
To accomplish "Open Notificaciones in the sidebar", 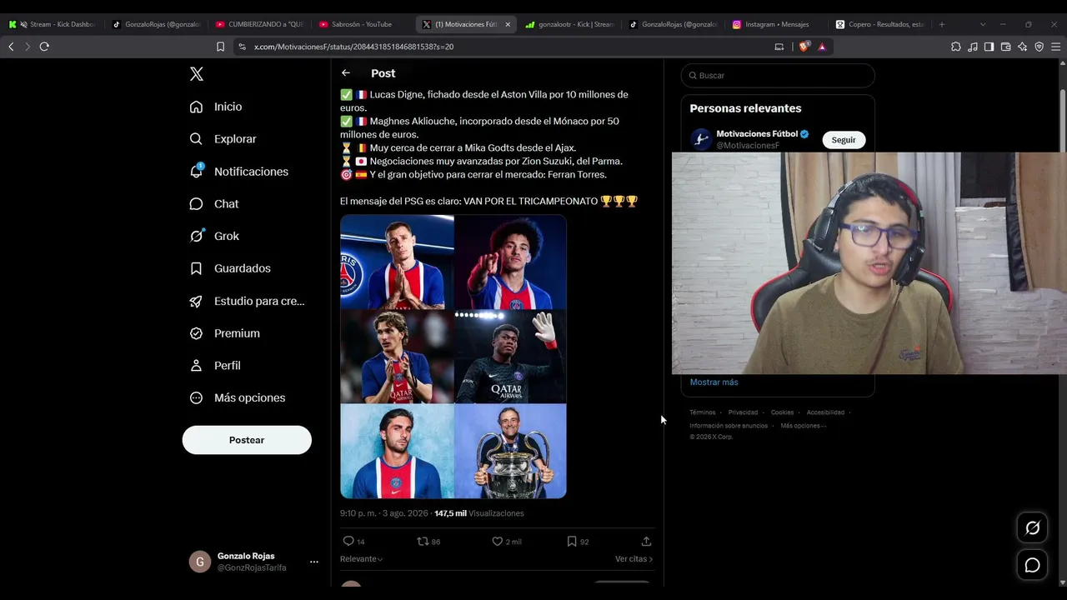I will pos(238,172).
